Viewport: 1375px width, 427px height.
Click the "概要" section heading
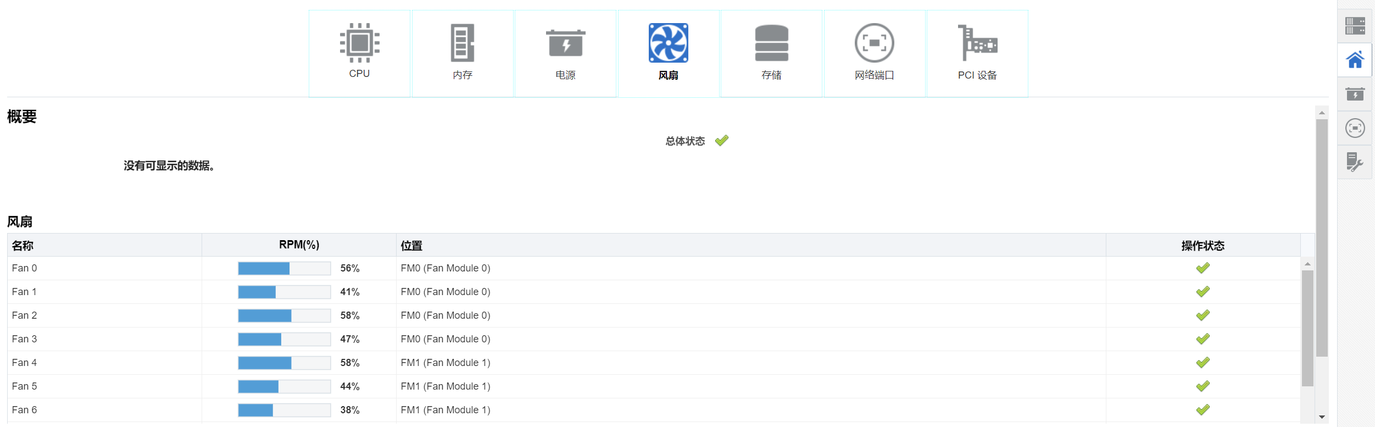[x=22, y=117]
